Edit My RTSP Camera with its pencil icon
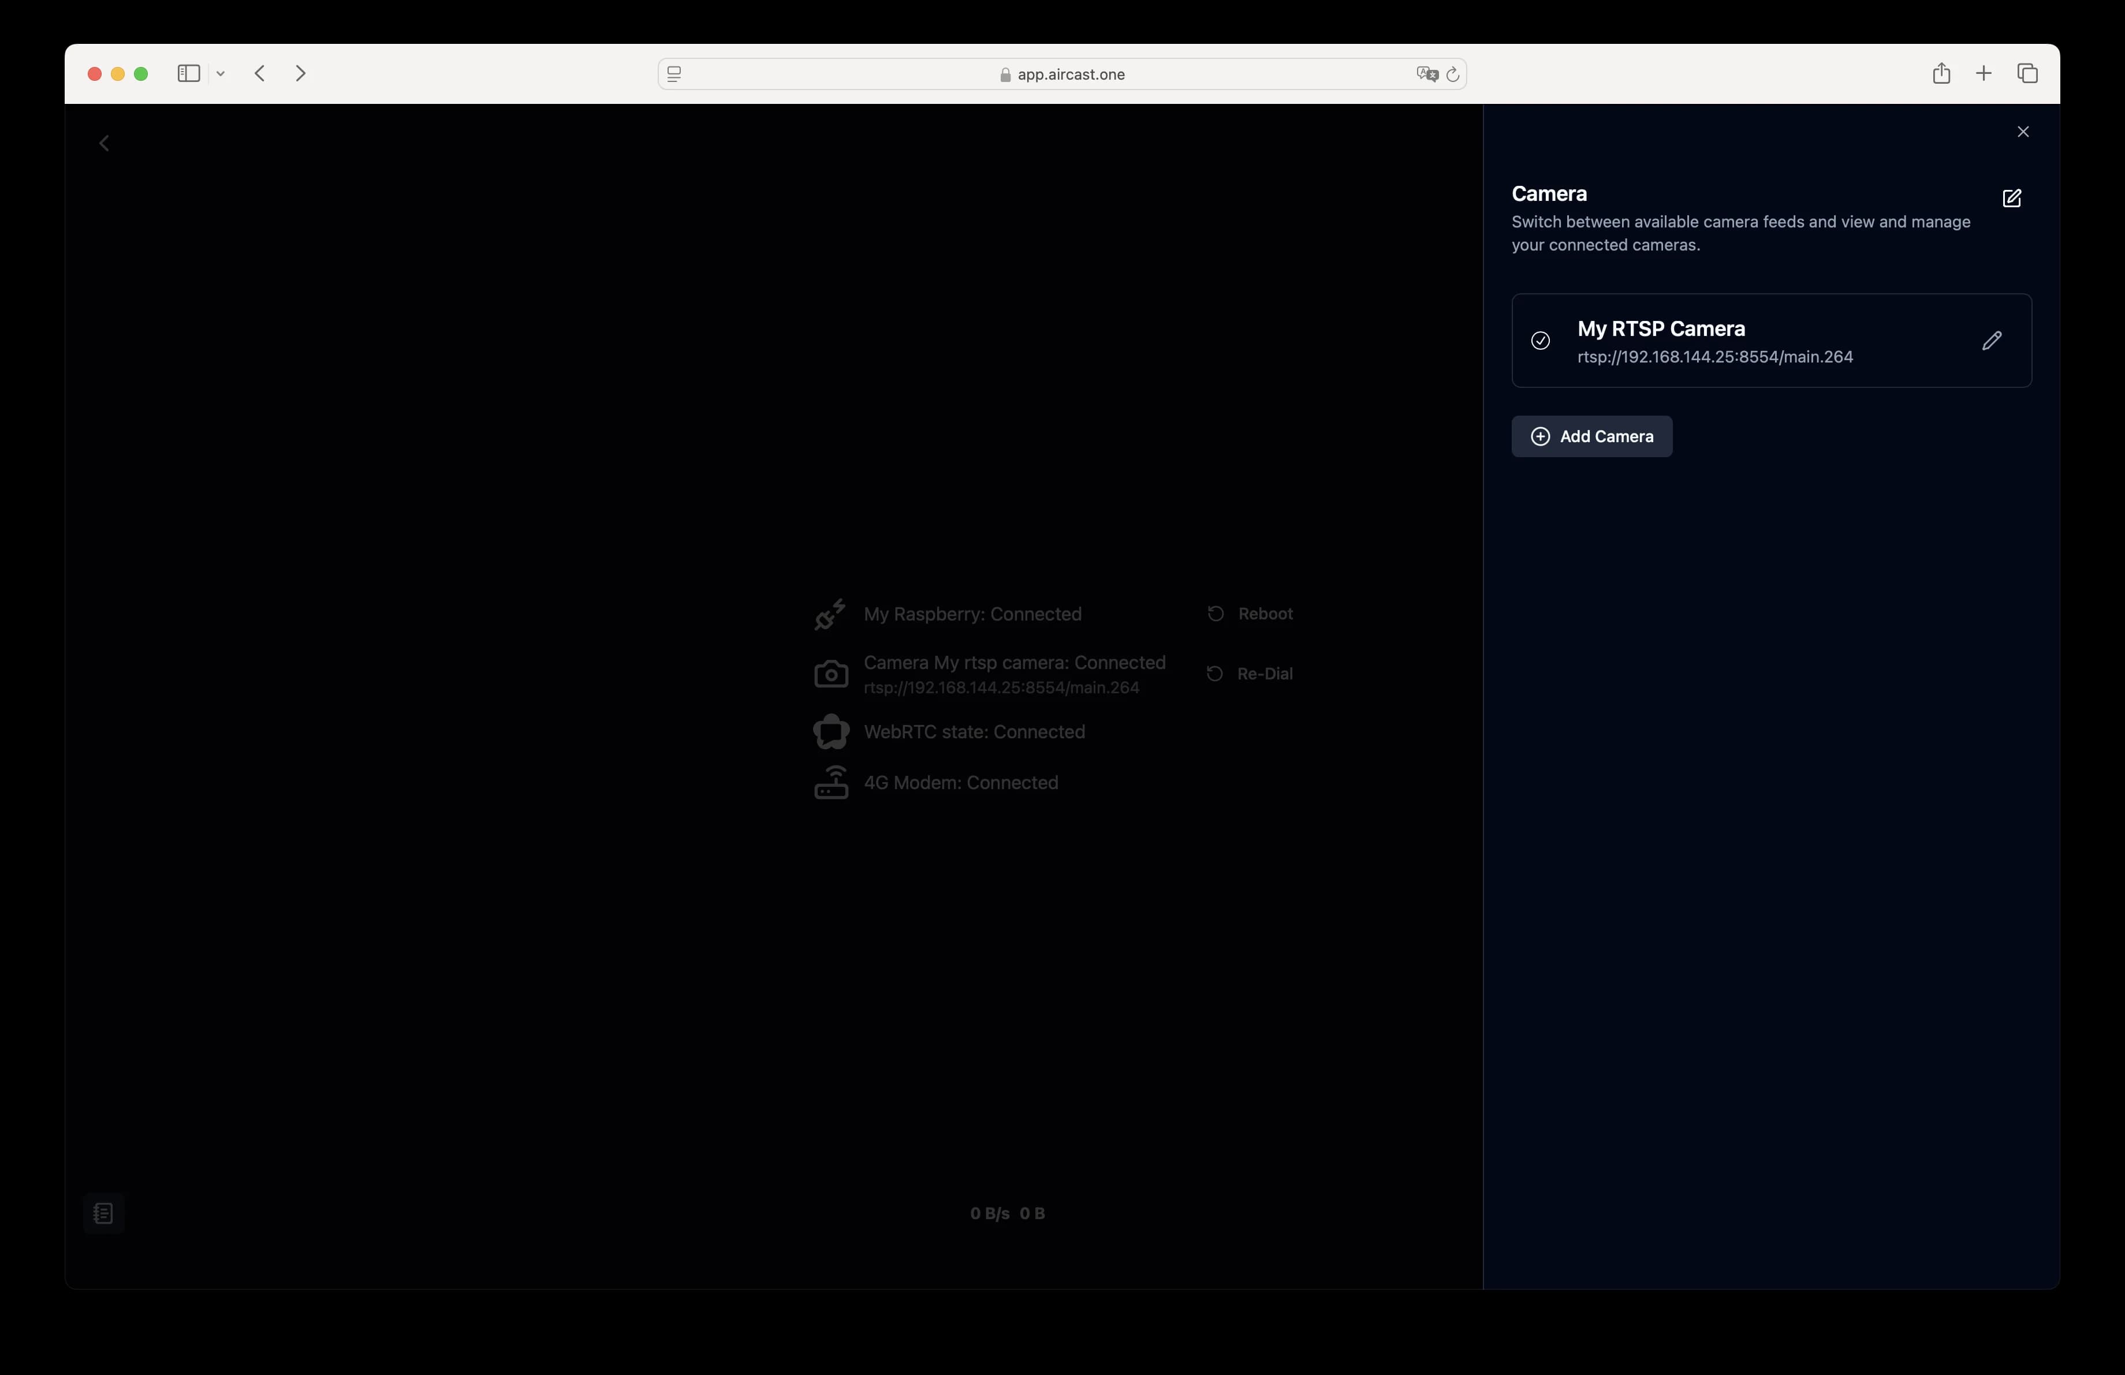Viewport: 2125px width, 1375px height. [x=1993, y=341]
